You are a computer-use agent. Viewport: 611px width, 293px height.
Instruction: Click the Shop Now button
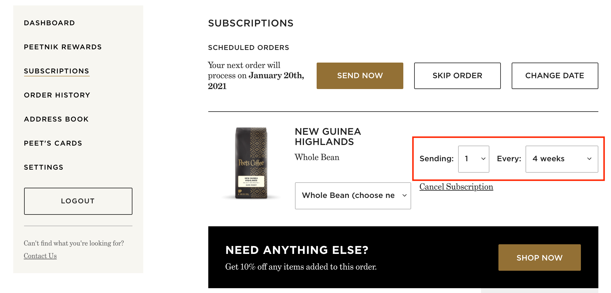[539, 258]
